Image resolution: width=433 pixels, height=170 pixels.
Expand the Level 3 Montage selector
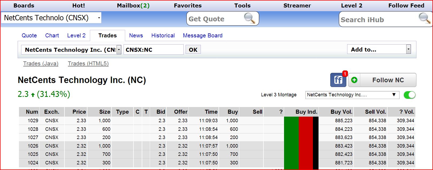pos(352,95)
